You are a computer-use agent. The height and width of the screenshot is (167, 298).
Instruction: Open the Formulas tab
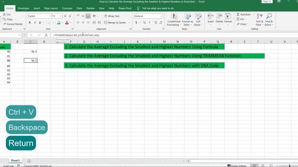pos(67,8)
